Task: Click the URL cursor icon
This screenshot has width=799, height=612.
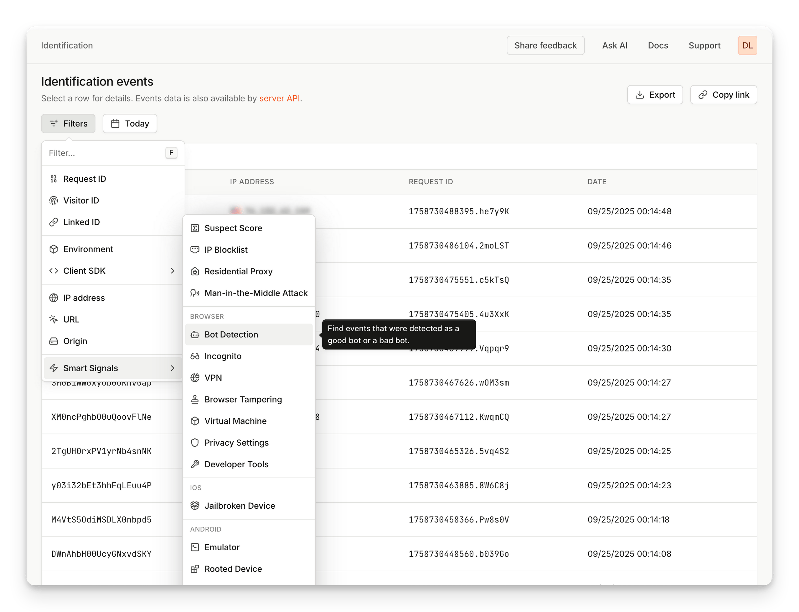Action: [x=54, y=319]
